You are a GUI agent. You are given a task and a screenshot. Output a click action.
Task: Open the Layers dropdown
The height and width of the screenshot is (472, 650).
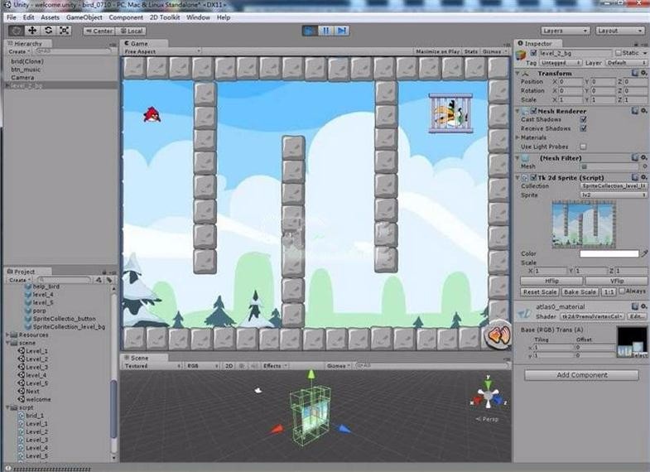[x=565, y=31]
